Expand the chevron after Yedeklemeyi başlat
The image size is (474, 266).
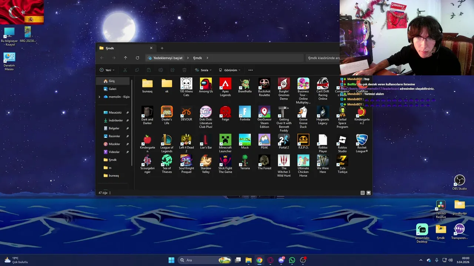188,58
